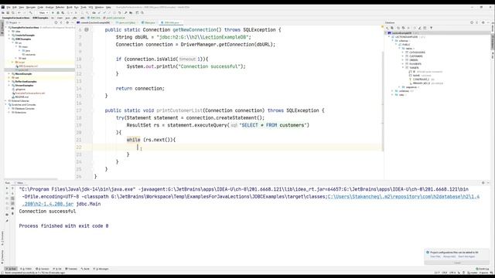Select README.md in the project tree
Image resolution: width=495 pixels, height=278 pixels.
[x=22, y=97]
